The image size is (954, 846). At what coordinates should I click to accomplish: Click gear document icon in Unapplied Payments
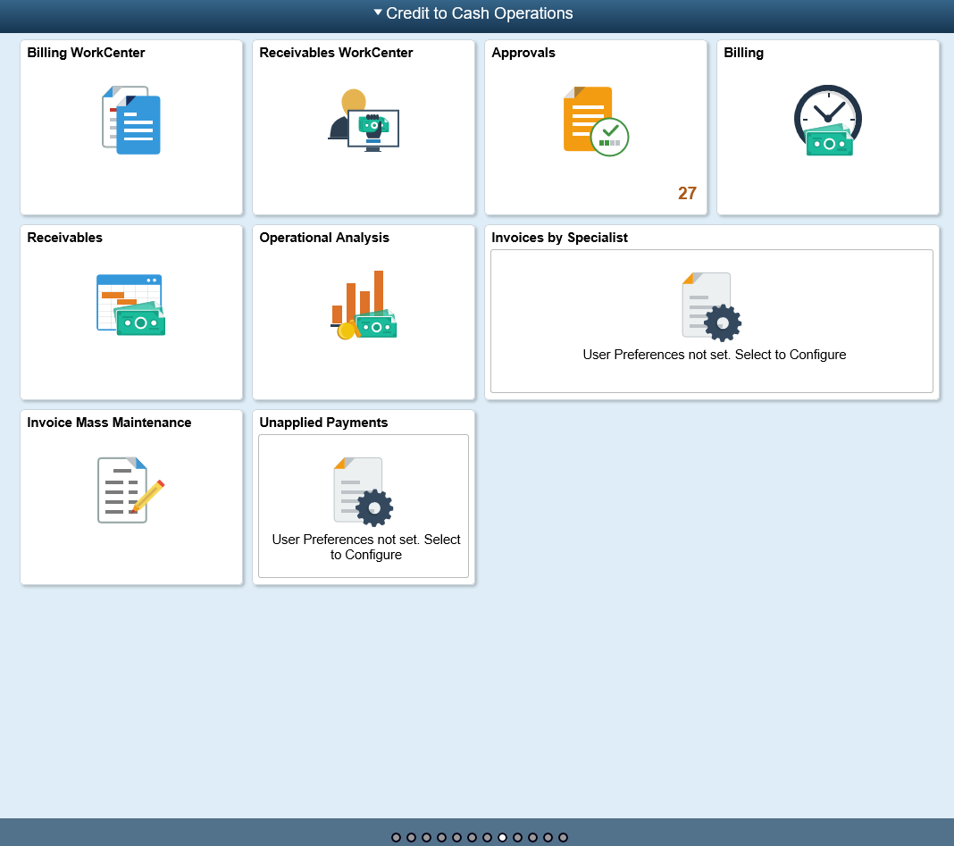coord(364,491)
